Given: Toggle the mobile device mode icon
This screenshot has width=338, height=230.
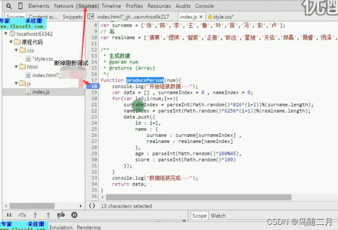Looking at the screenshot, I should coord(21,6).
